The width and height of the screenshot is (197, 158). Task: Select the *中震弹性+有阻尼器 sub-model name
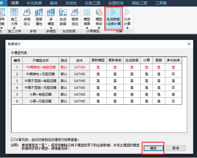point(41,67)
